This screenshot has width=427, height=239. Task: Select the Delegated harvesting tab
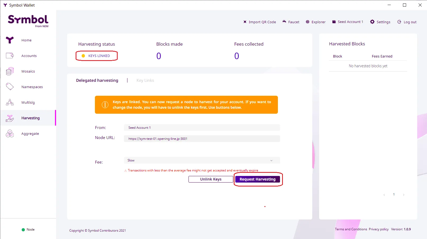97,80
